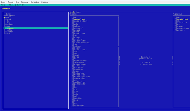
Task: Select amqp in known services
Action: 75,23
